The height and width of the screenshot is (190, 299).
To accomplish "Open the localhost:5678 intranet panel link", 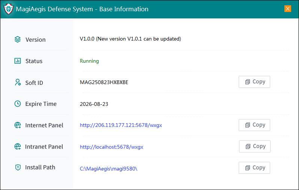I will 111,147.
